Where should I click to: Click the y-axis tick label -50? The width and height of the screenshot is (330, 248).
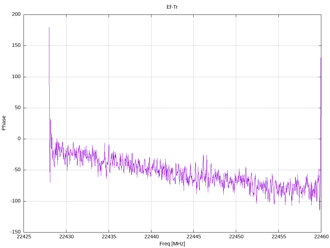pos(17,170)
